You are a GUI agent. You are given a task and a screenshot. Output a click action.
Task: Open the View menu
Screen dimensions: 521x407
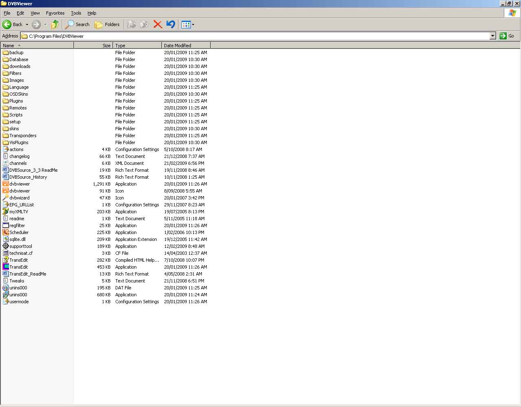(35, 13)
